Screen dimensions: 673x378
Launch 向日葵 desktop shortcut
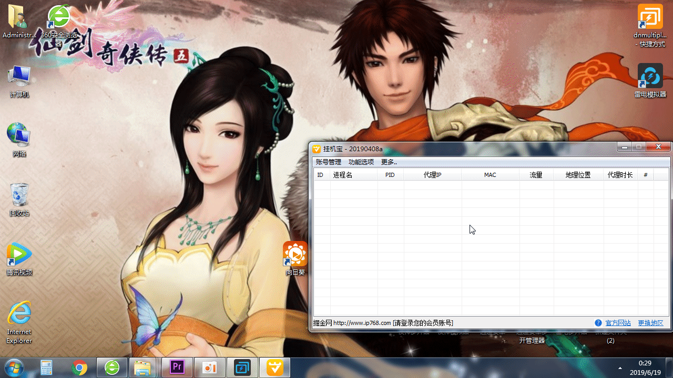(x=295, y=259)
